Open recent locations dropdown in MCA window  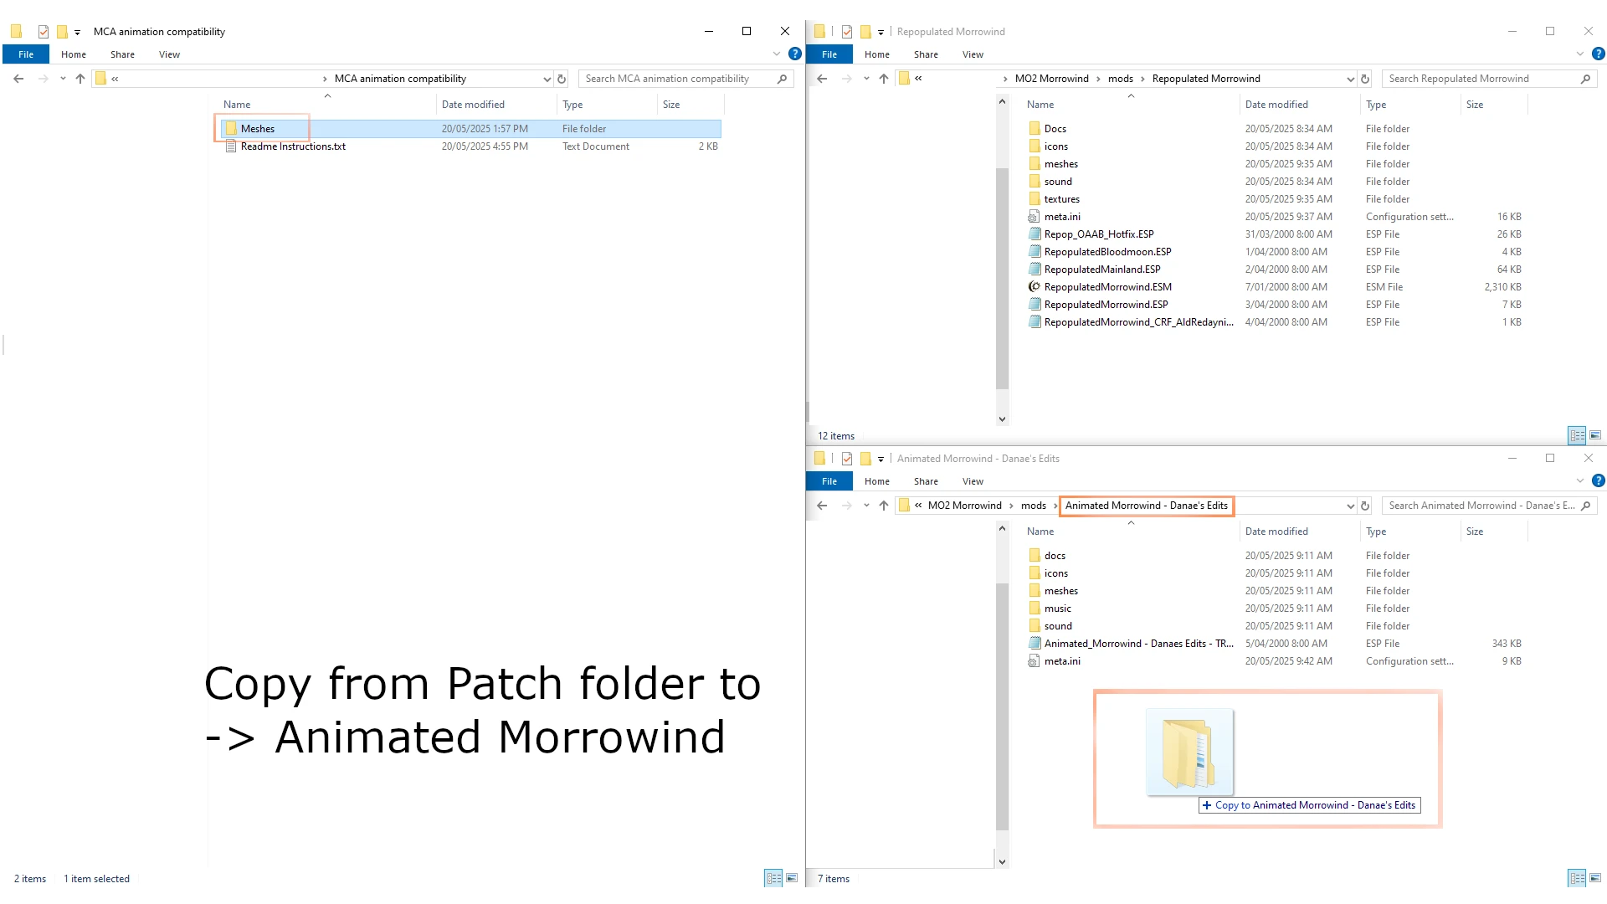(x=63, y=79)
